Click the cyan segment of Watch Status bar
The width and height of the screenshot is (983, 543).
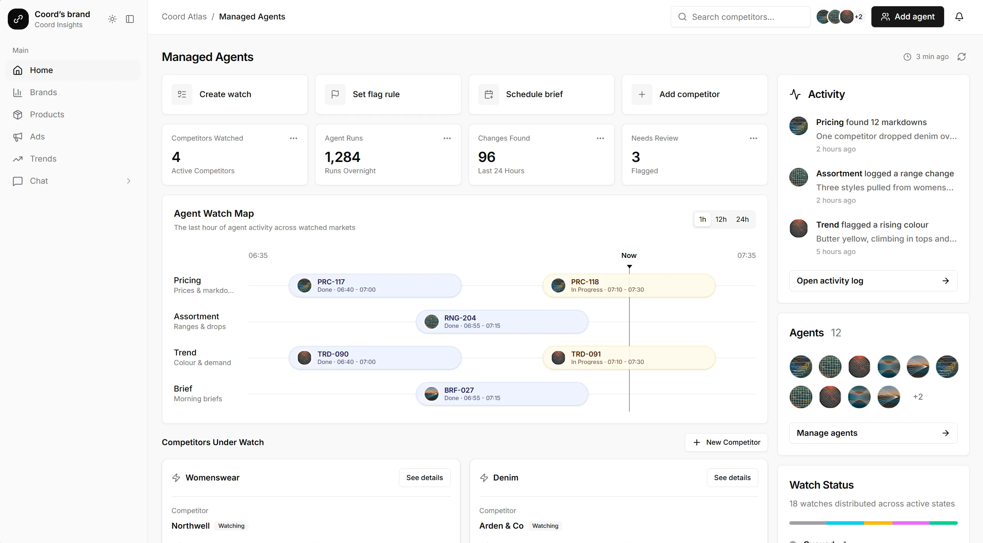click(845, 523)
